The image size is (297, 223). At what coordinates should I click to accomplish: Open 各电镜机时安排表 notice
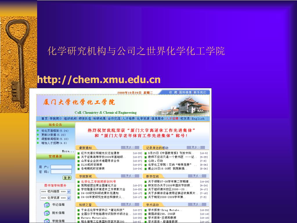click(93, 169)
